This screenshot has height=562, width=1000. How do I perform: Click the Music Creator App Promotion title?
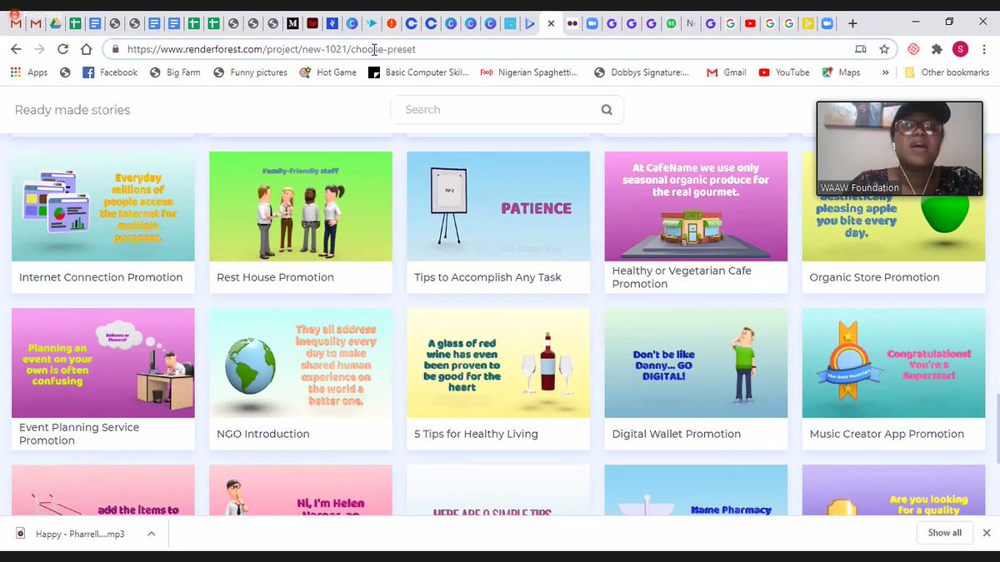tap(887, 434)
